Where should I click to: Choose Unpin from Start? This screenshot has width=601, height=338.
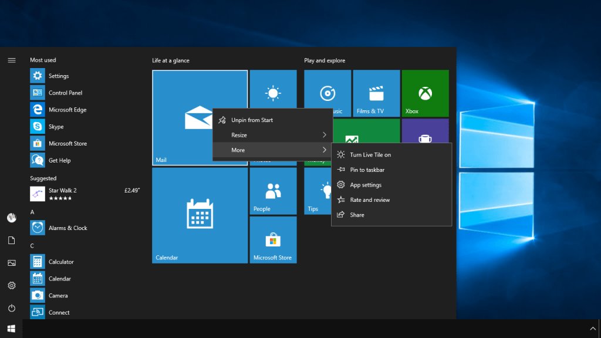[252, 120]
